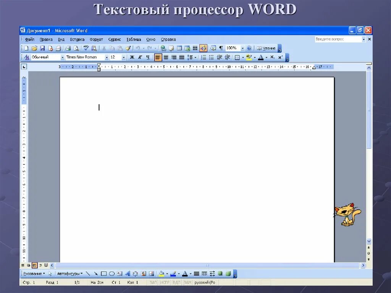Open the Автофигуры shapes dropdown
Viewport: 391px width, 293px height.
(70, 274)
